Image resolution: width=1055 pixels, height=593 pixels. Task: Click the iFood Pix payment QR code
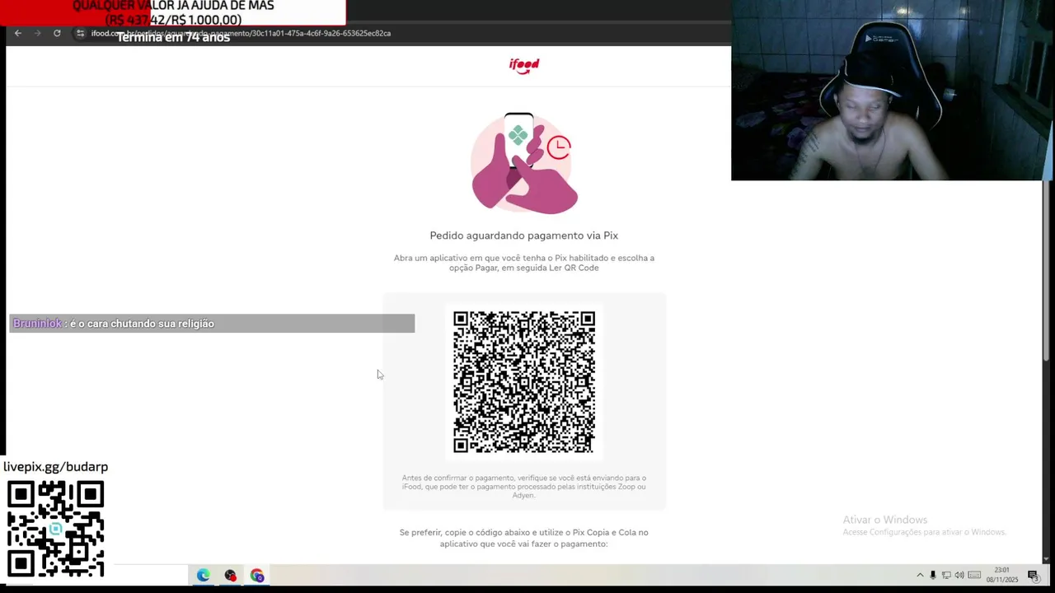tap(524, 381)
